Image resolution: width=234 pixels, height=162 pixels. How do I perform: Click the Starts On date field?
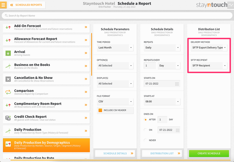pyautogui.click(x=162, y=84)
